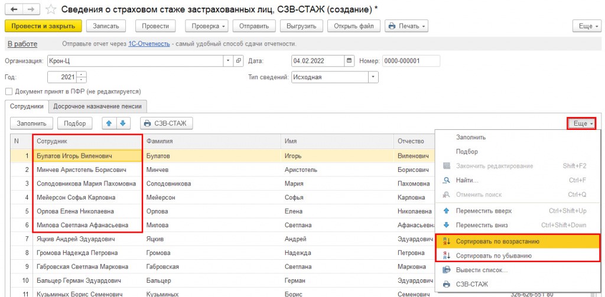
Task: Switch to the 'Досрочное назначение пенсии' tab
Action: [98, 106]
